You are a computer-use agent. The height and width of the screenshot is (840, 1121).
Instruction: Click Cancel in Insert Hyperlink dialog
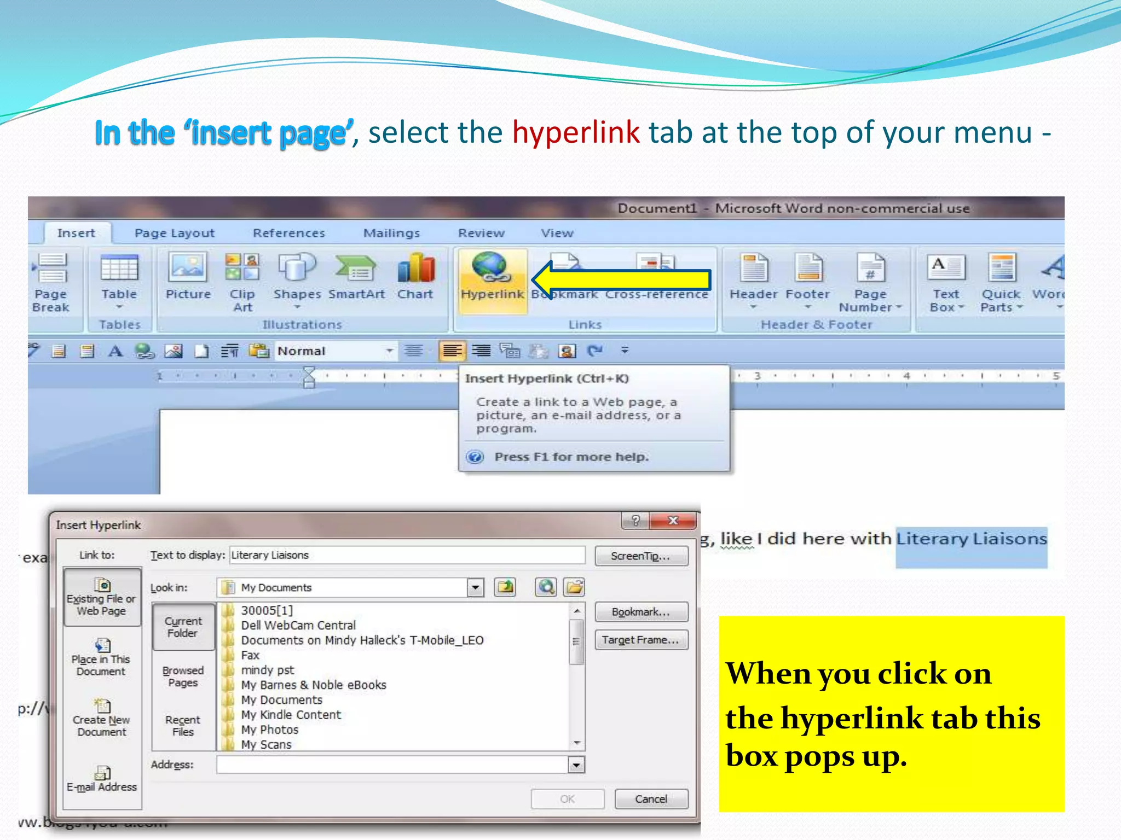click(x=651, y=799)
